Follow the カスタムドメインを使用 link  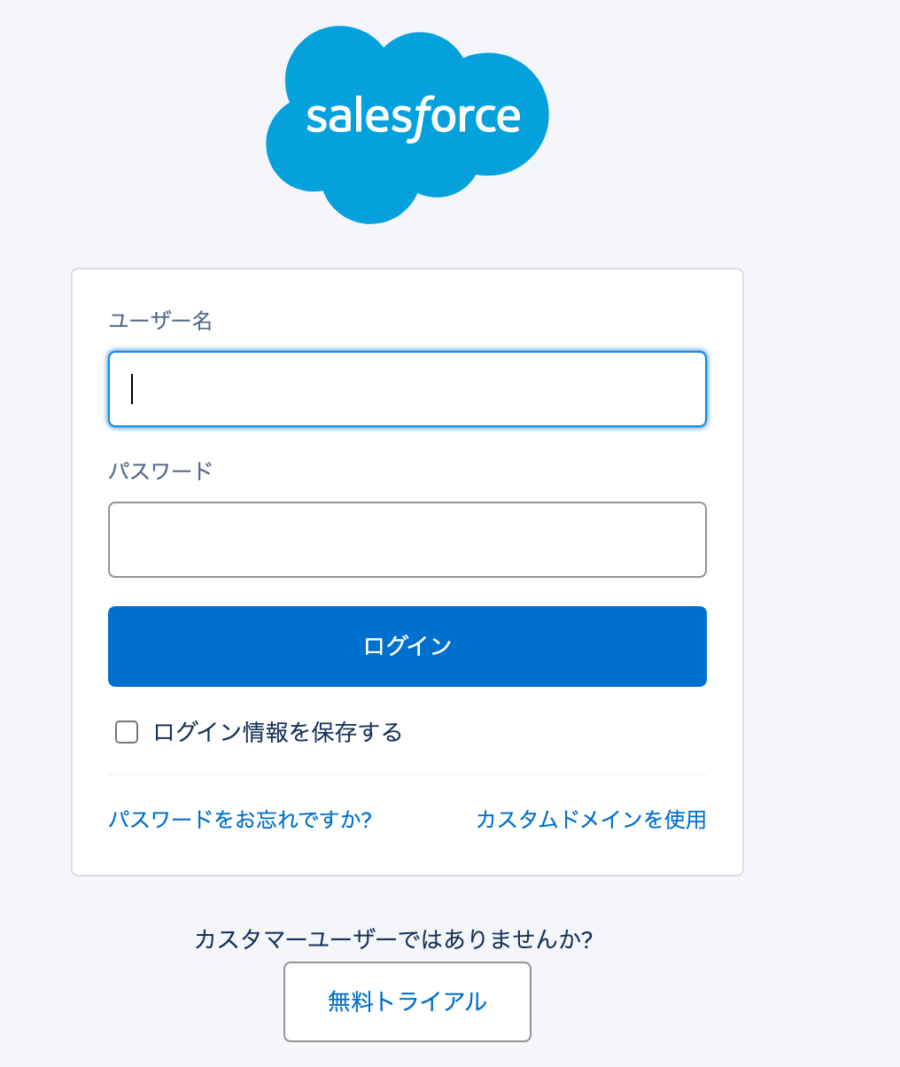[591, 819]
